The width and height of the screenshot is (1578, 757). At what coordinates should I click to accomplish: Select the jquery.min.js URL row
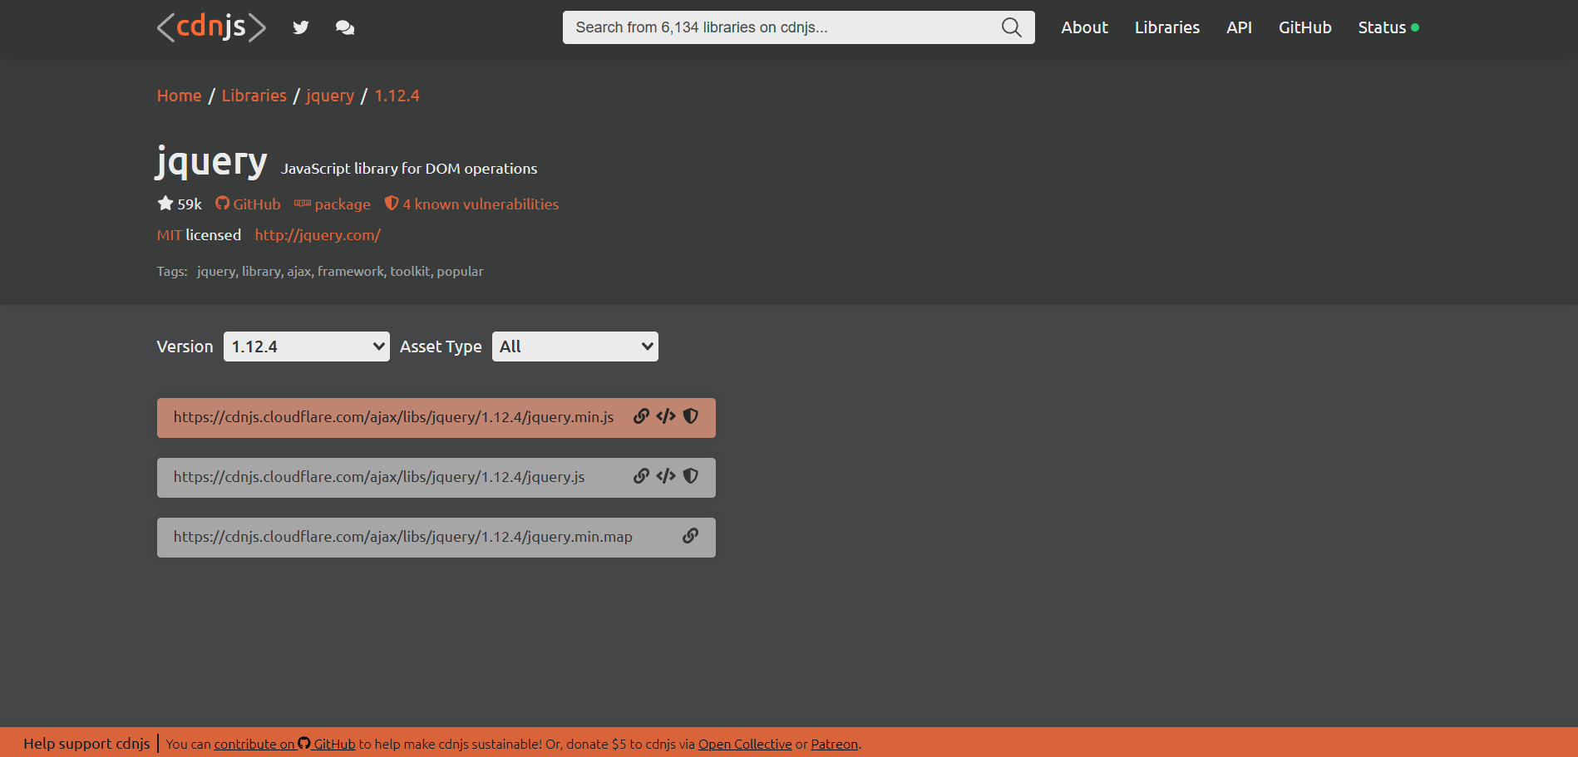[436, 418]
